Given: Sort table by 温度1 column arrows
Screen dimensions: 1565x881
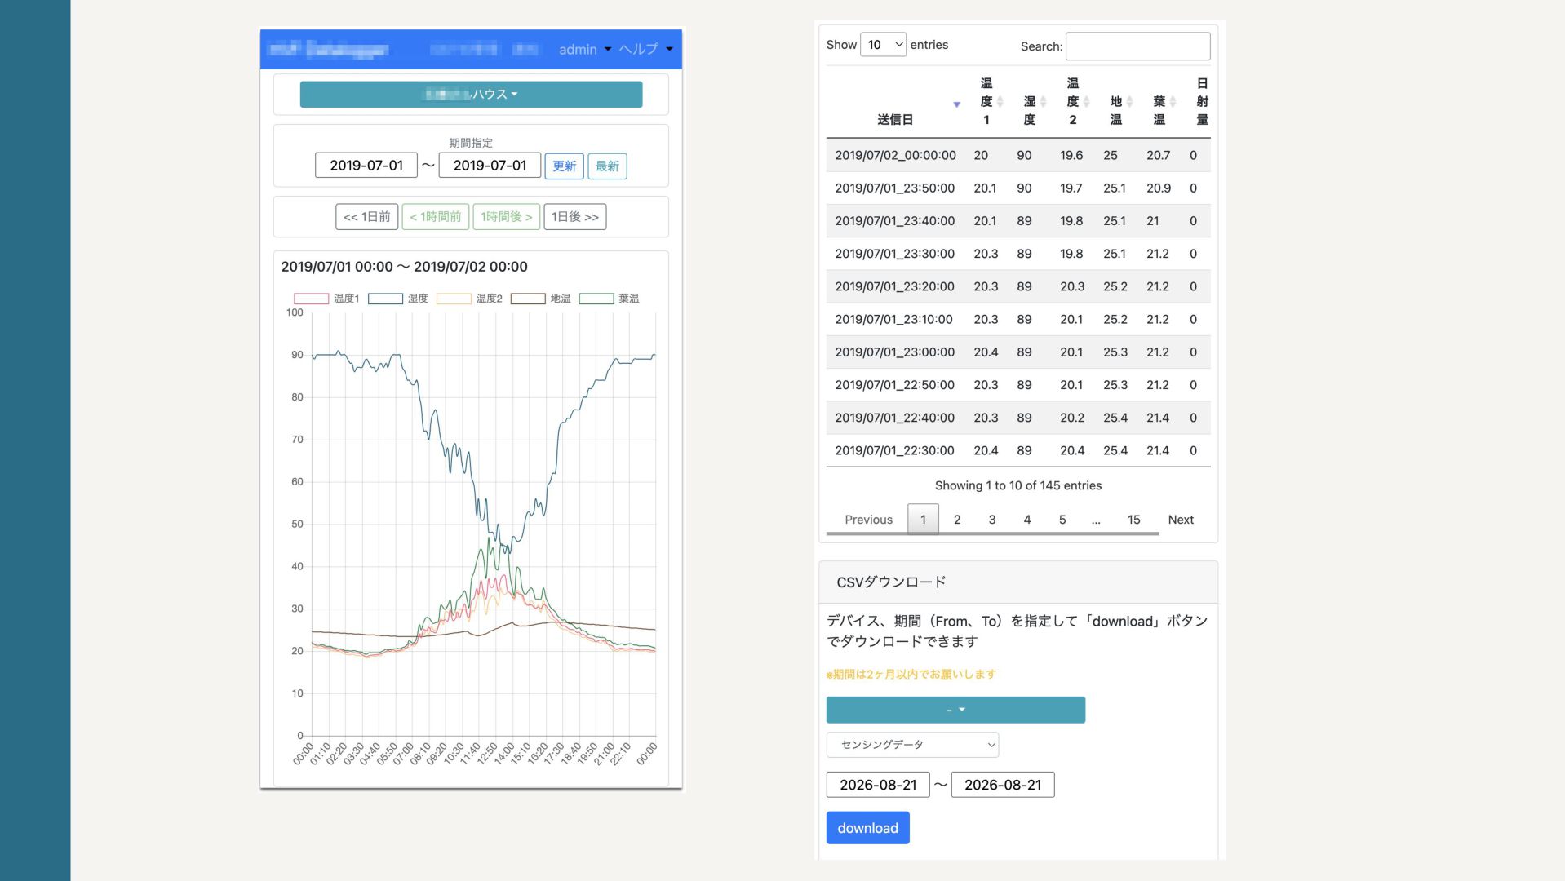Looking at the screenshot, I should pos(1000,101).
